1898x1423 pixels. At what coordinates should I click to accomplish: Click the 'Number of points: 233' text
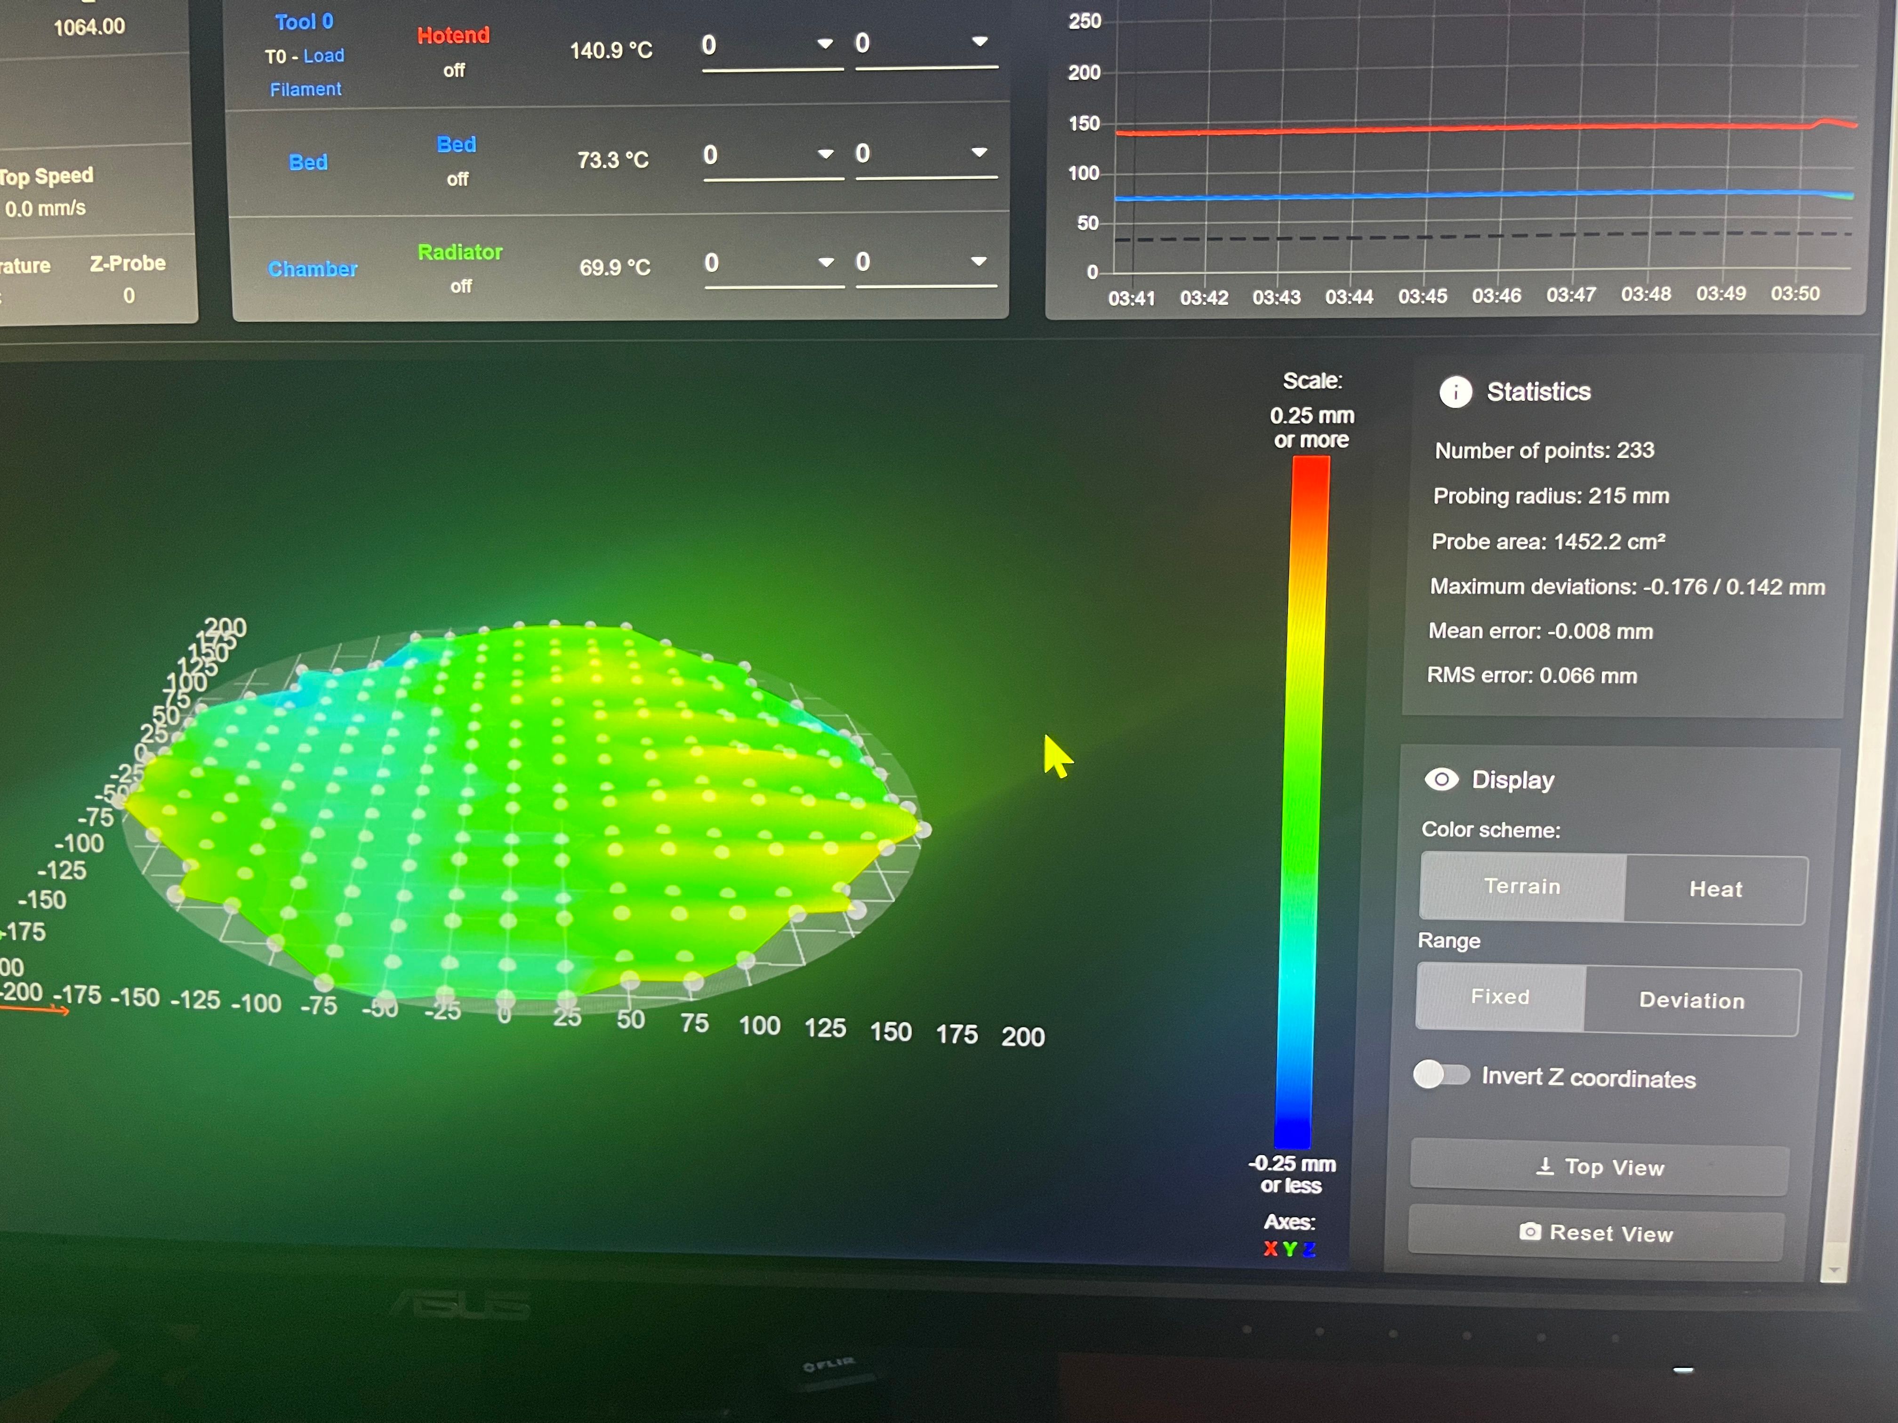pos(1544,450)
